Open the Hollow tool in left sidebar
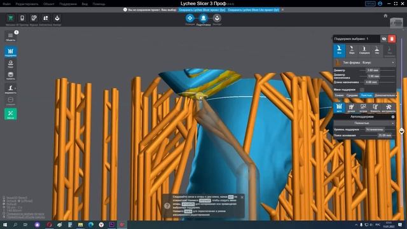Screen dimensions: 407x229 10,76
